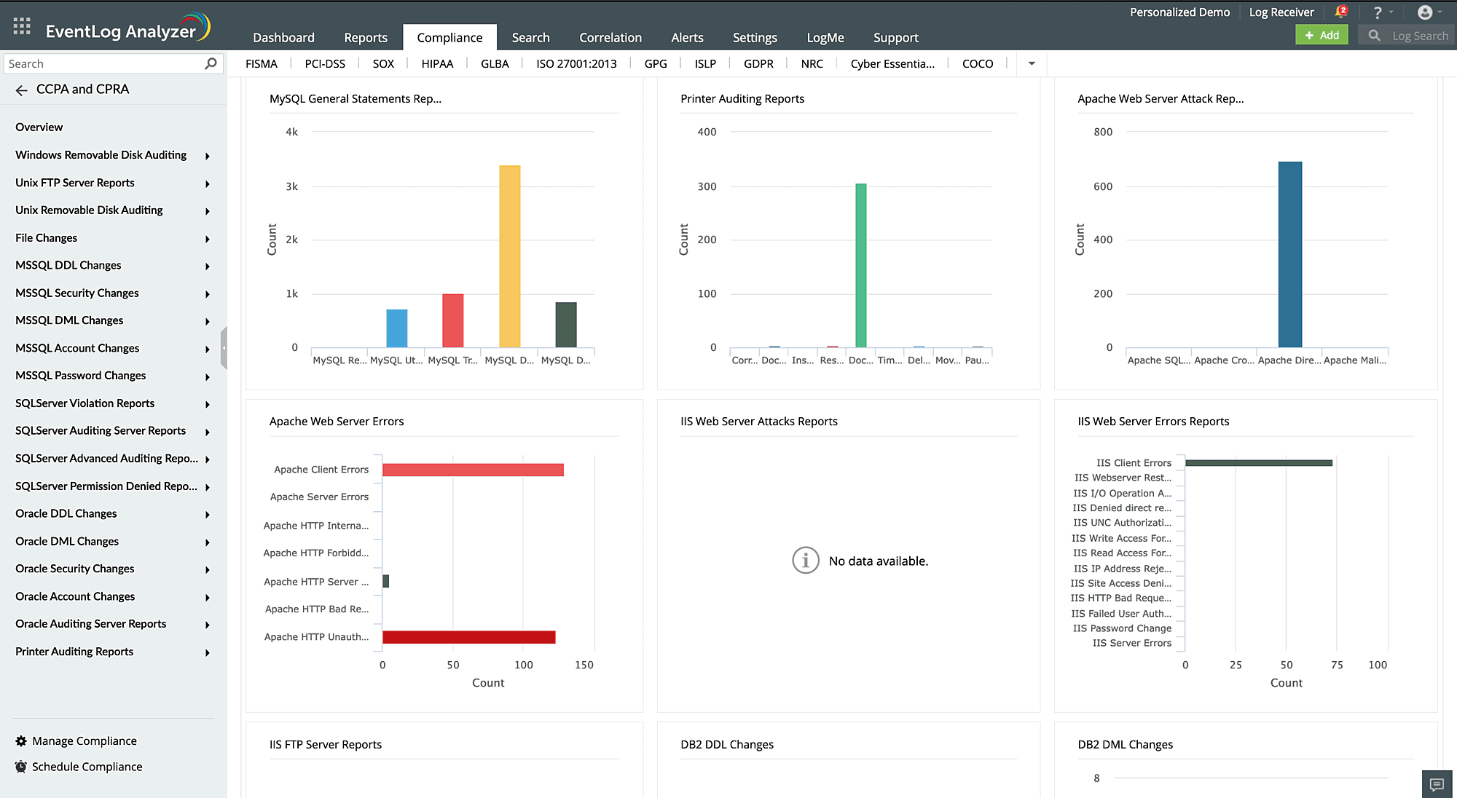Viewport: 1457px width, 798px height.
Task: Click the sidebar search magnifier icon
Action: pyautogui.click(x=211, y=63)
